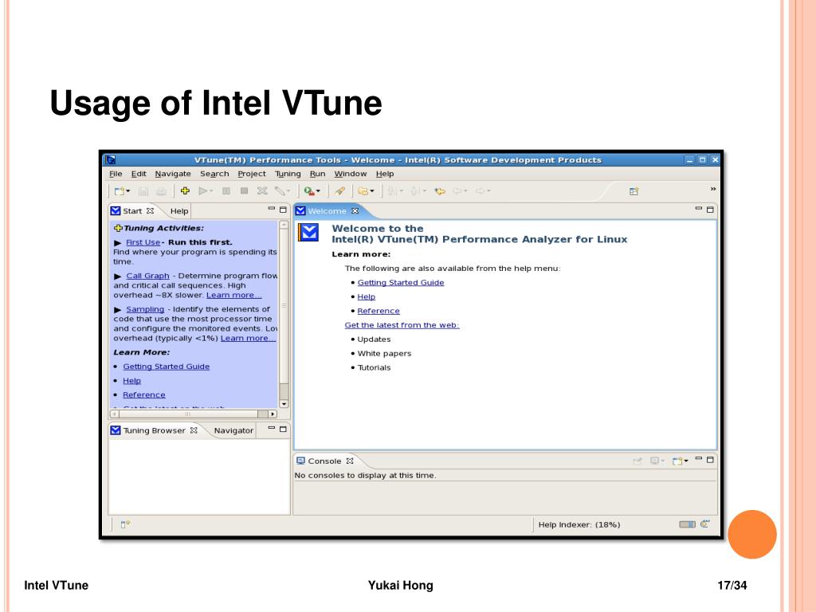Viewport: 816px width, 612px height.
Task: Click the Help Indexer progress bar icon
Action: pos(687,524)
